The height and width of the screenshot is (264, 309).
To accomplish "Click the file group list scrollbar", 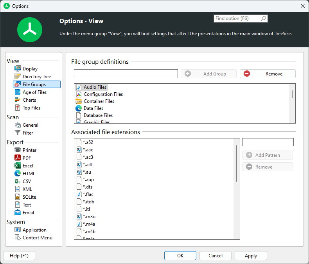I will (292, 94).
